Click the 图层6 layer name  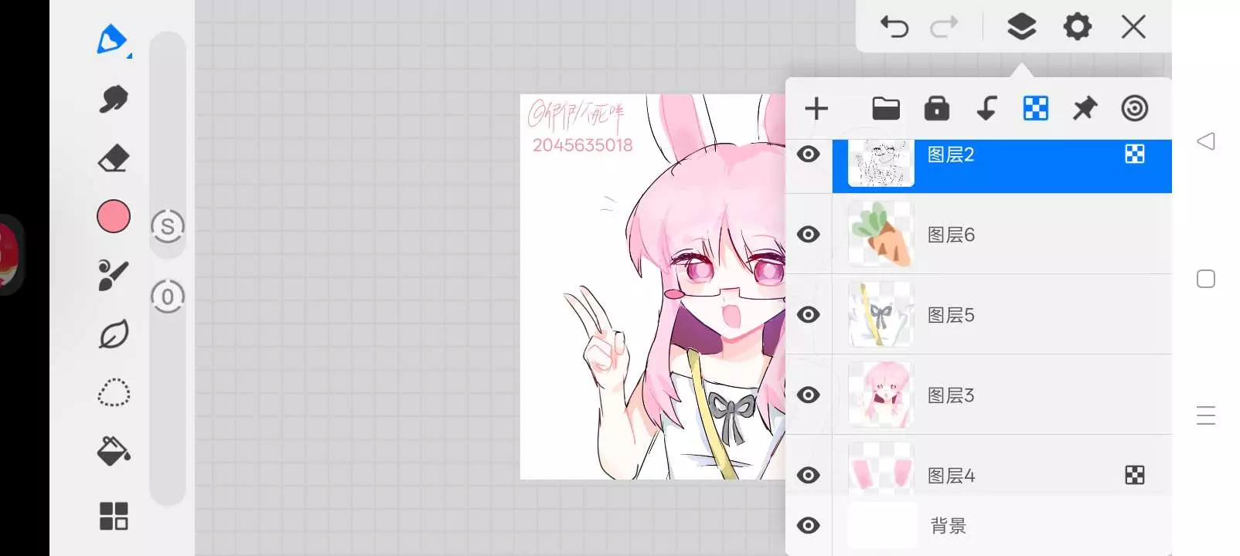(951, 235)
